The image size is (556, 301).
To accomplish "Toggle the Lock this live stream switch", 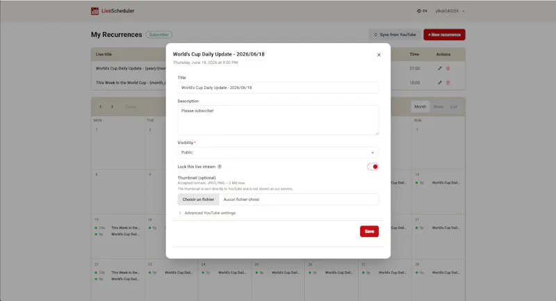I will click(x=373, y=167).
